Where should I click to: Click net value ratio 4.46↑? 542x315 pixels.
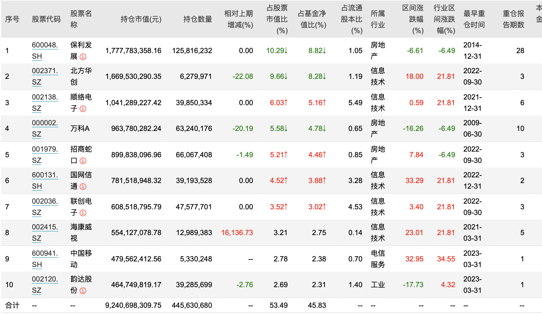[x=317, y=155]
